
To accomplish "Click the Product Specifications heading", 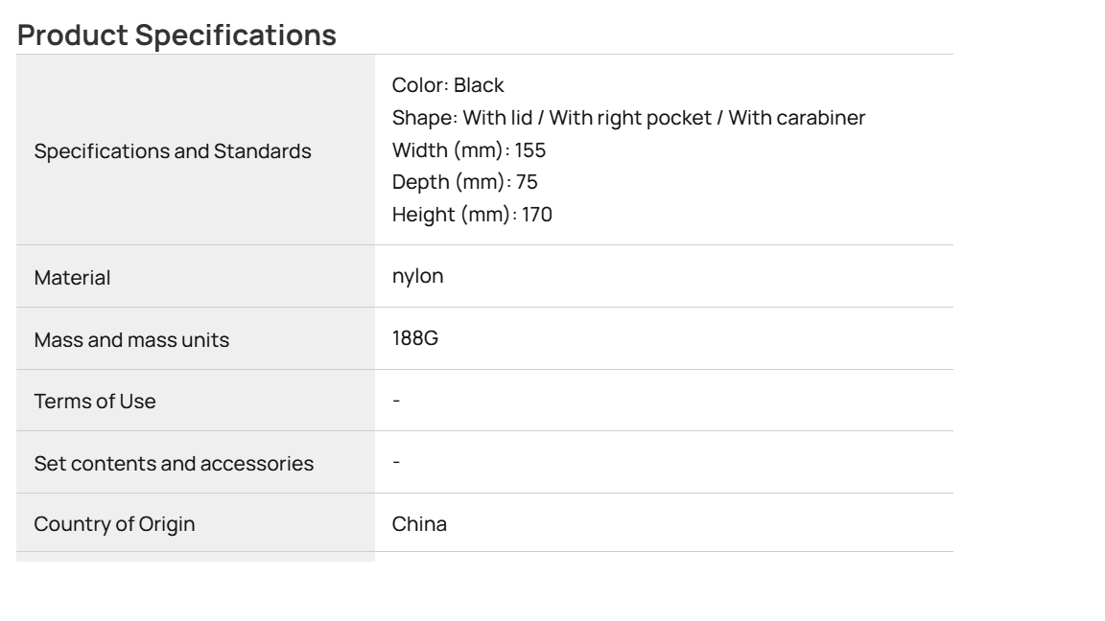I will (176, 35).
